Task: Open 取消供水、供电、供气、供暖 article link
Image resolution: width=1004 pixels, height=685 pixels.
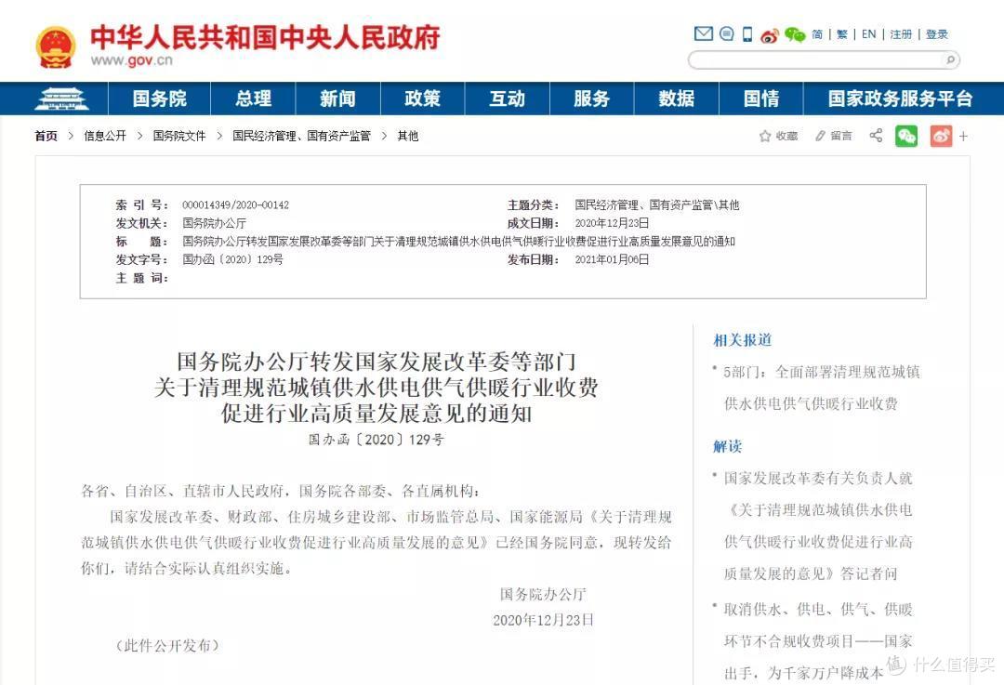Action: point(818,640)
